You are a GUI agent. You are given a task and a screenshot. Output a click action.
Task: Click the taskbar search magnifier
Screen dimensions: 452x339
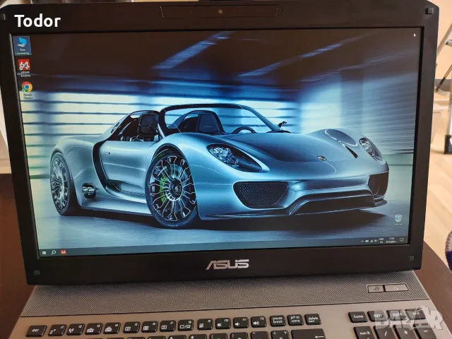point(54,252)
